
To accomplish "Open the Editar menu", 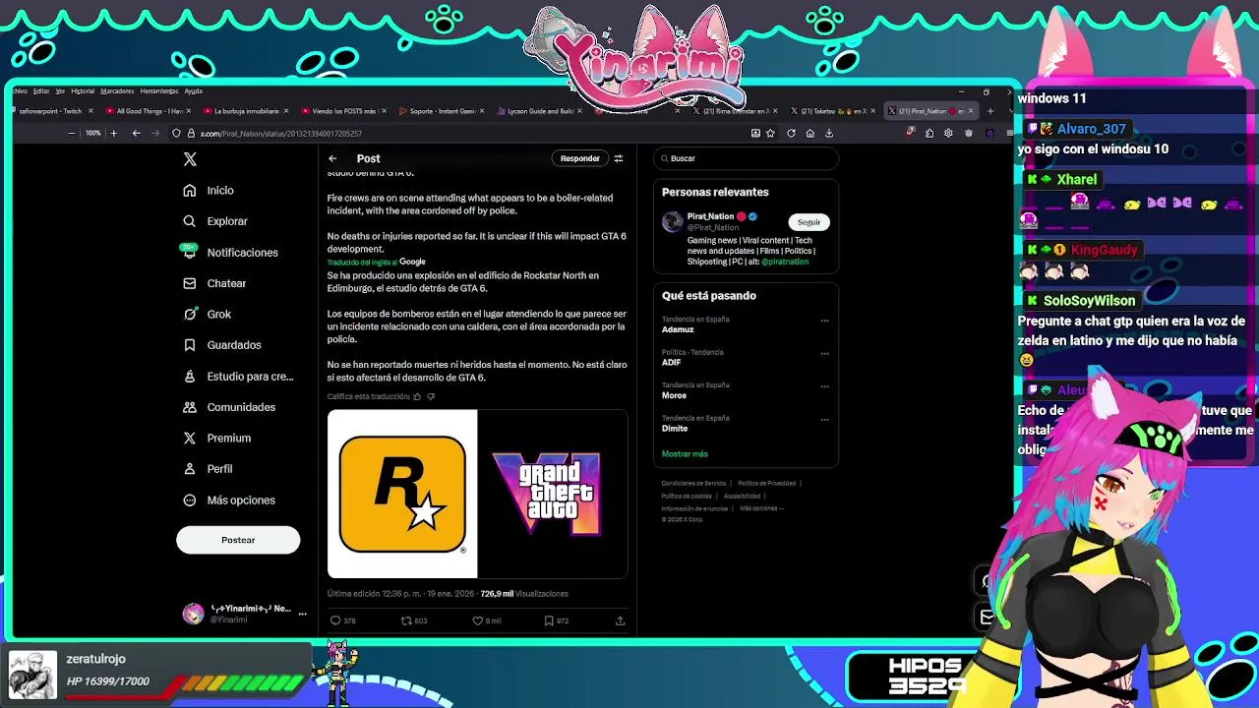I will click(x=41, y=91).
